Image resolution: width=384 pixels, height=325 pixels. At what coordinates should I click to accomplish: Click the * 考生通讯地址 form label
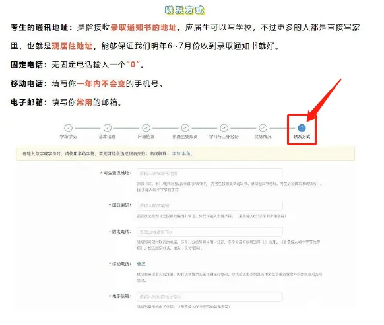(115, 173)
